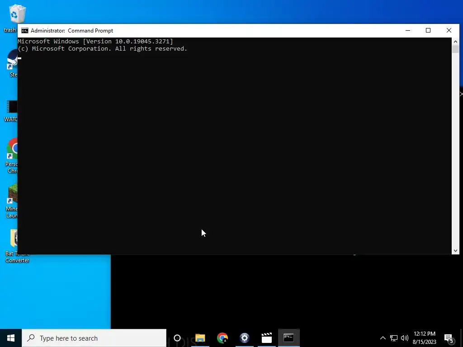Open the gear Settings app in taskbar

[245, 338]
